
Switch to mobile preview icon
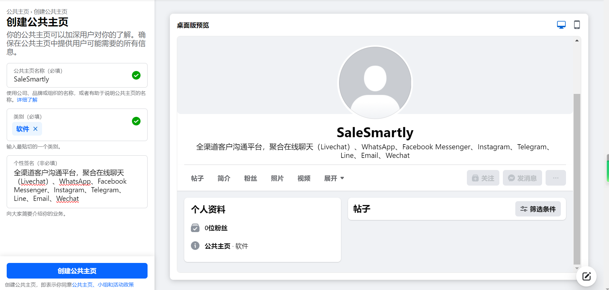tap(577, 25)
